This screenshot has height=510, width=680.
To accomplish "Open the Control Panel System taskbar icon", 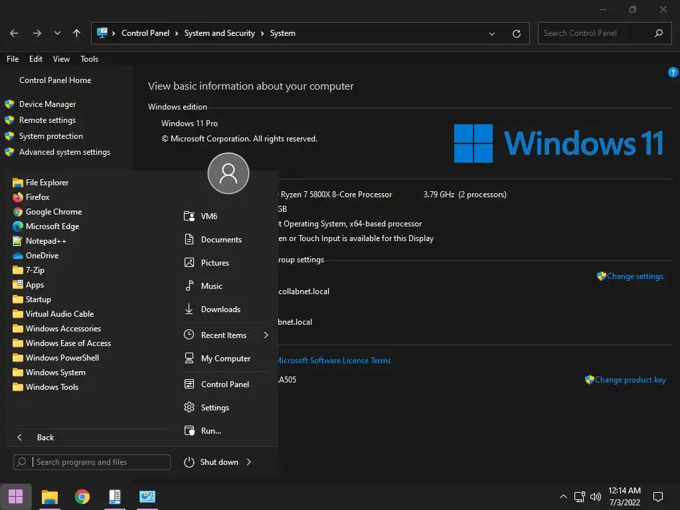I will pos(147,497).
